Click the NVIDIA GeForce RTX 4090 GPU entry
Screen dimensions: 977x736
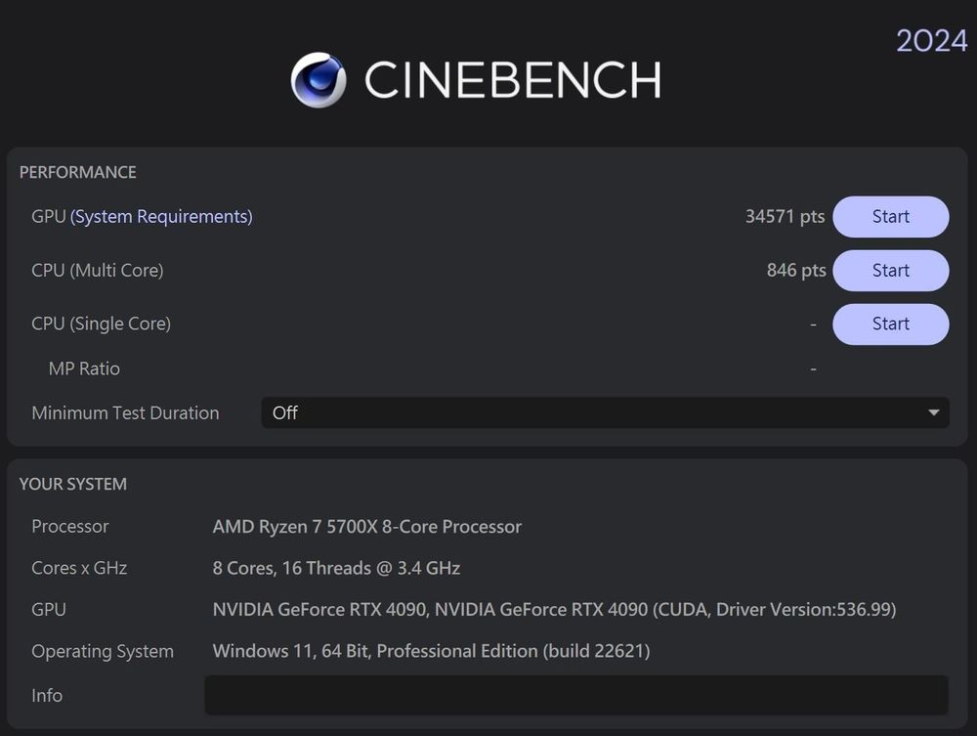[554, 609]
